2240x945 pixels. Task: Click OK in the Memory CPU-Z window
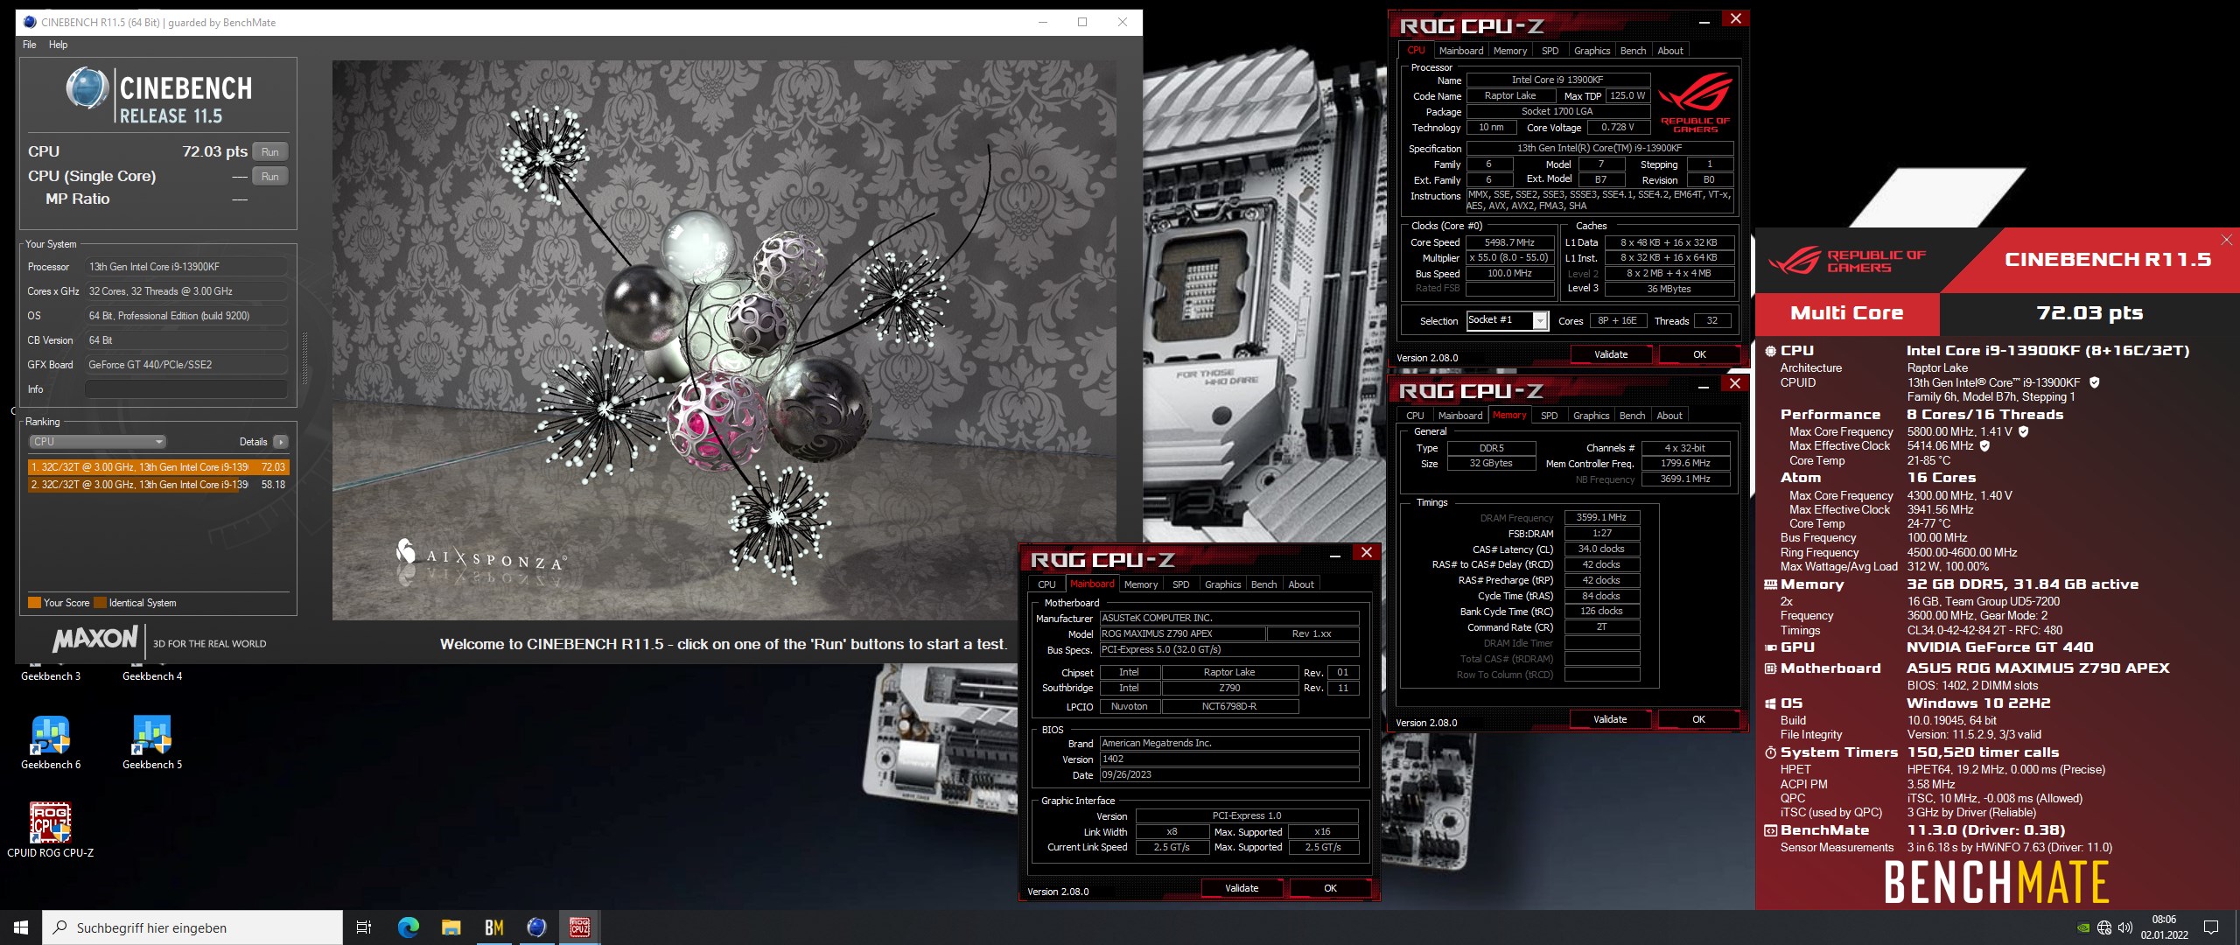(1698, 719)
